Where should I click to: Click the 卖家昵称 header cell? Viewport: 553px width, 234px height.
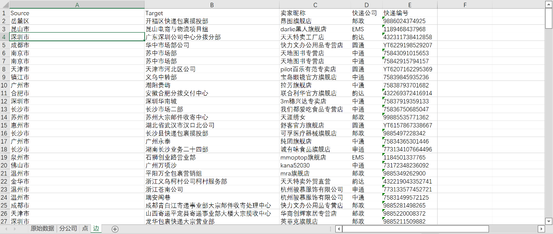tap(315, 13)
